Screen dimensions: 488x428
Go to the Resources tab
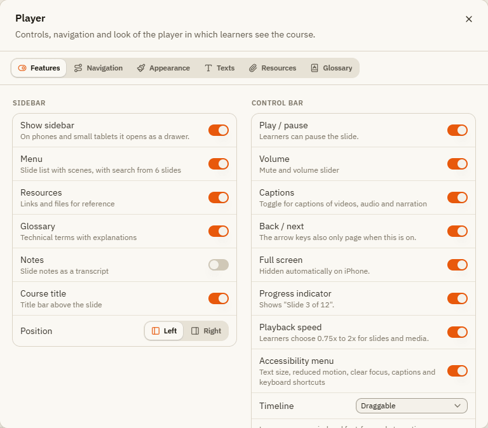(273, 68)
